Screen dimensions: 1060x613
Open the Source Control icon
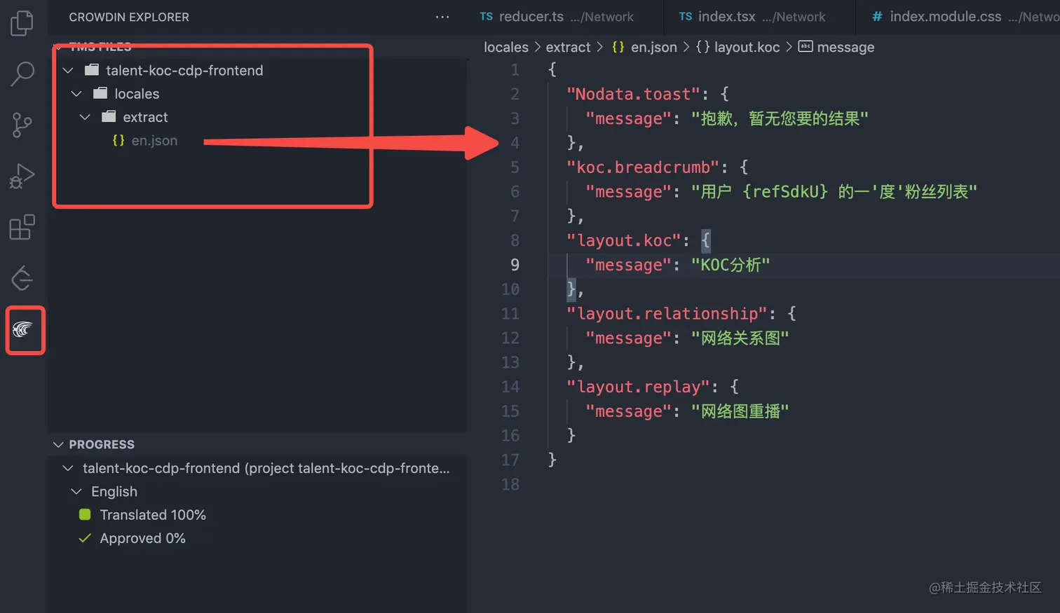[22, 125]
